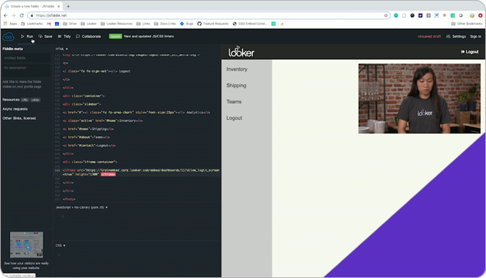Open the Collaborate option
The height and width of the screenshot is (278, 486).
tap(89, 36)
